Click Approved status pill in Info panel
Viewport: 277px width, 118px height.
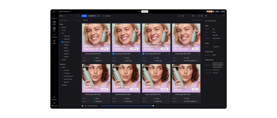tap(216, 47)
